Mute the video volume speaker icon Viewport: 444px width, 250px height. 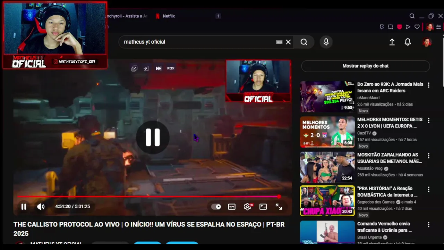41,207
